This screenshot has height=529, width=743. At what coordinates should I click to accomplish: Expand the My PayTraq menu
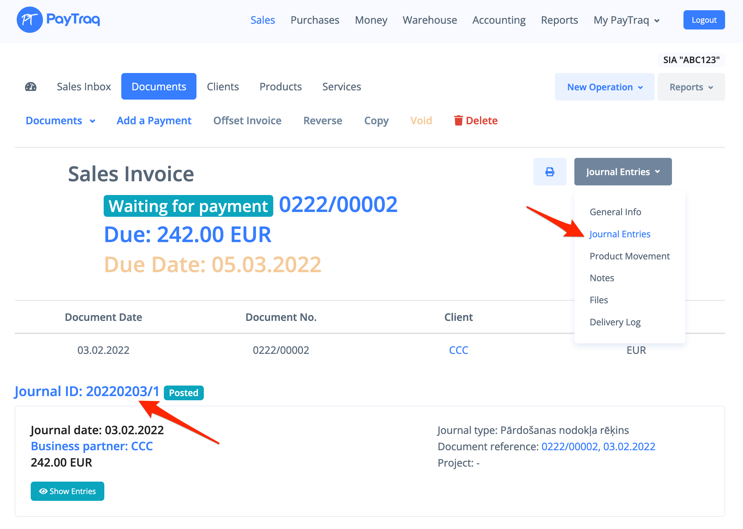626,20
